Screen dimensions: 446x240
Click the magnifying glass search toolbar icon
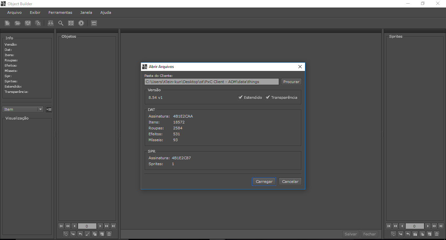tap(61, 23)
